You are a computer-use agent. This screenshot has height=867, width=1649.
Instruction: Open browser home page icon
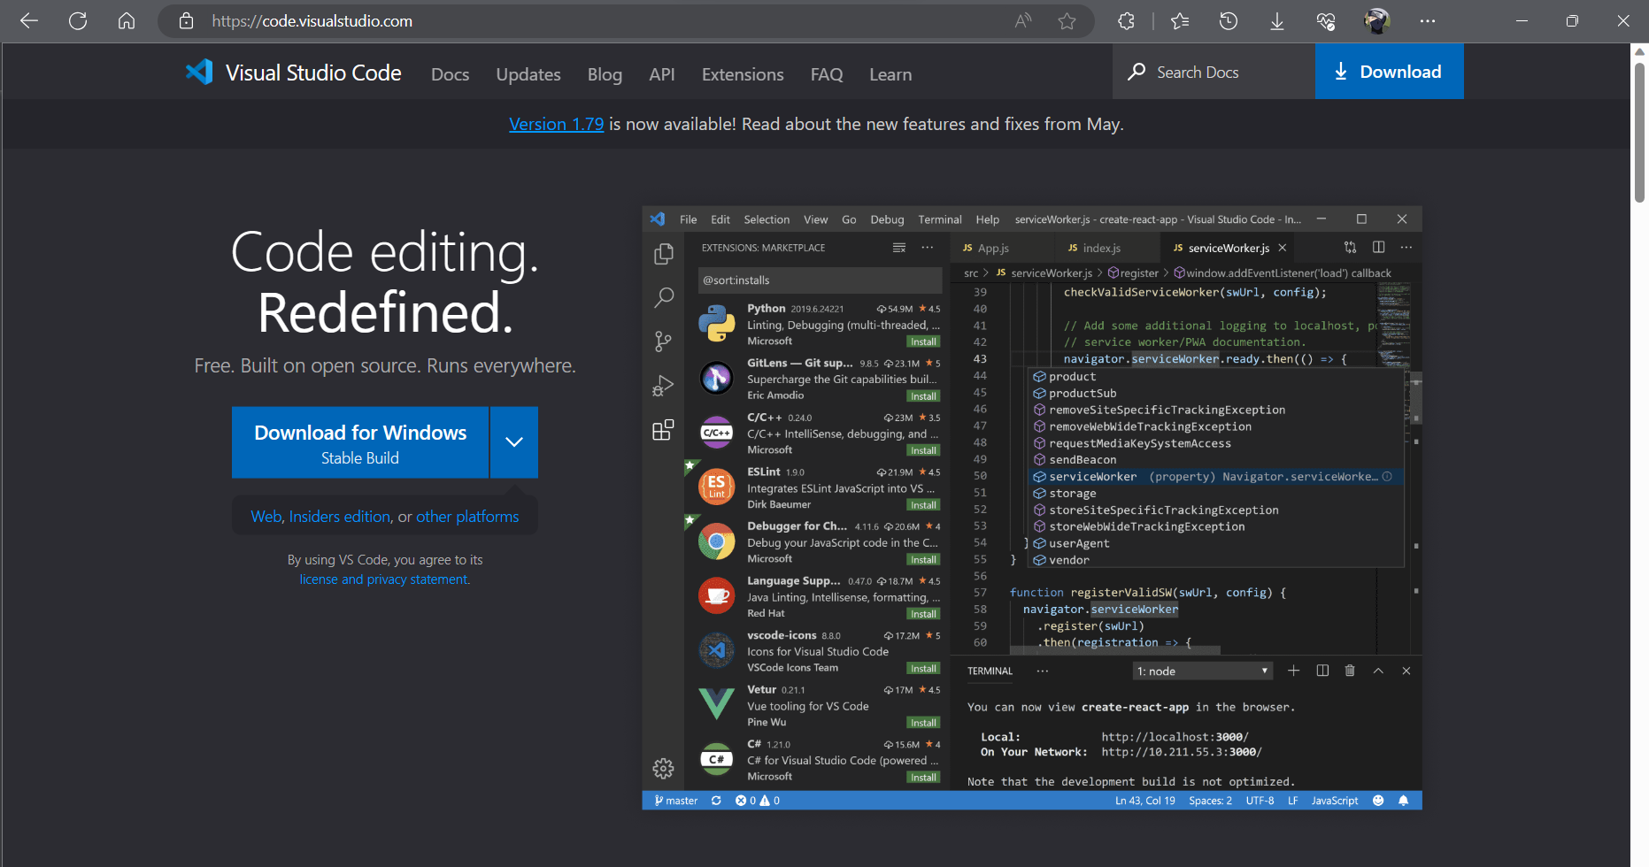coord(127,21)
